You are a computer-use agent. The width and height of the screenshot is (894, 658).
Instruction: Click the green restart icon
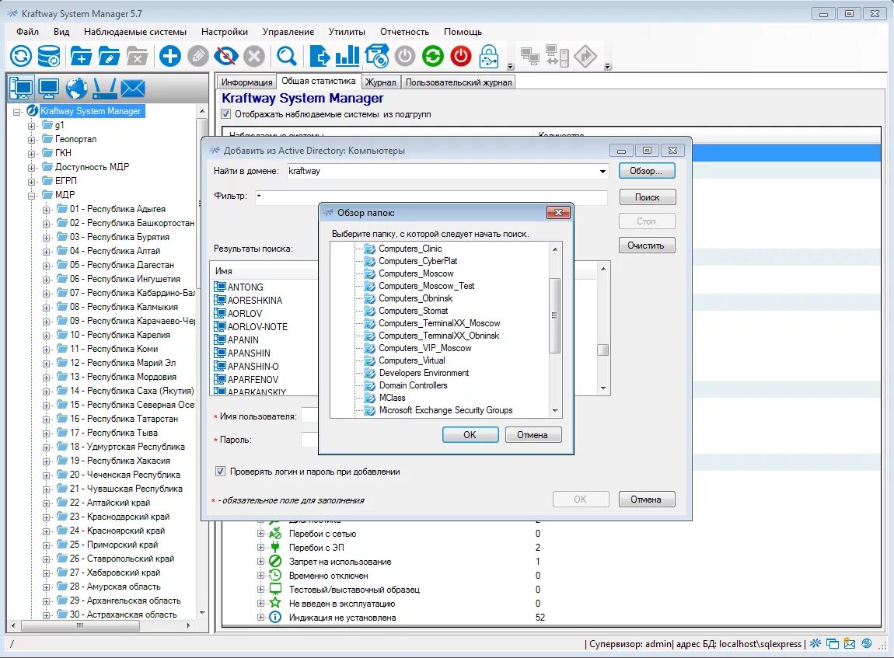(x=433, y=56)
